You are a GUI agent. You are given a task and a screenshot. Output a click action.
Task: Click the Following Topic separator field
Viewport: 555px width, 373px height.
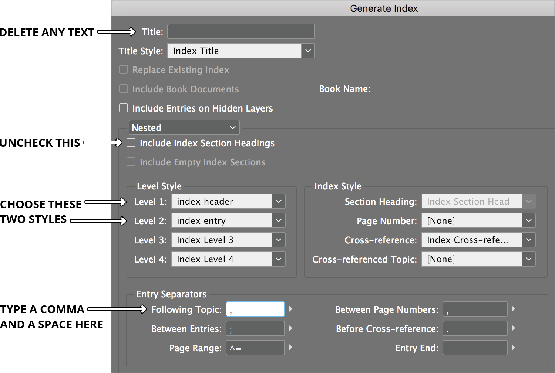[255, 309]
